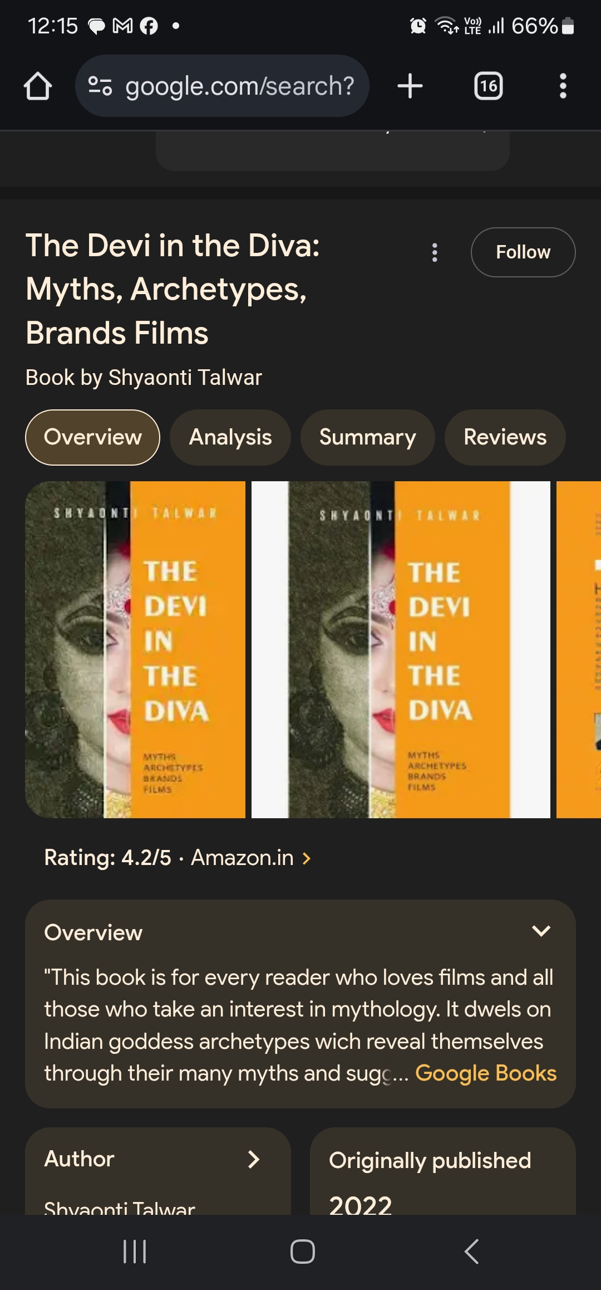Screen dimensions: 601x1290
Task: Select the Overview tab chip
Action: tap(93, 437)
